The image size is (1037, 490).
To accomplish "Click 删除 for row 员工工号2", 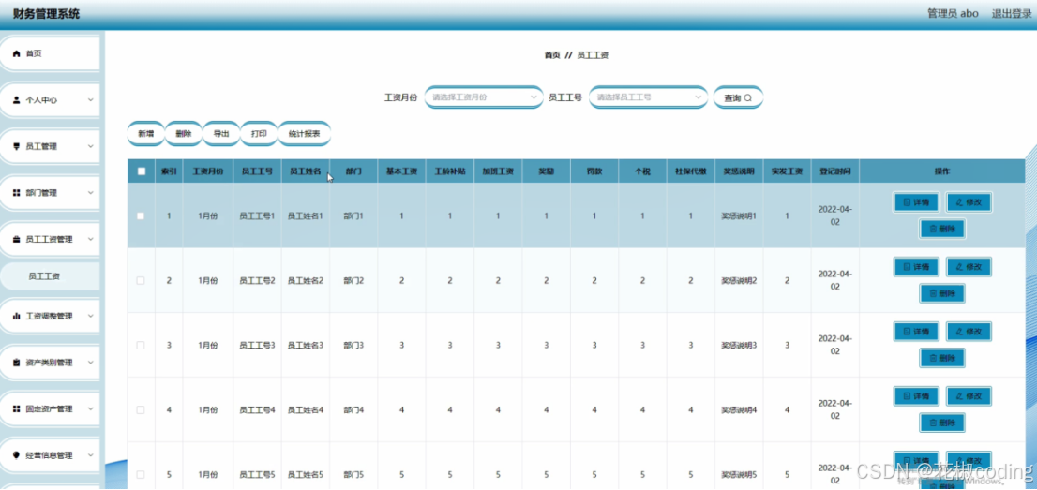I will pyautogui.click(x=941, y=293).
